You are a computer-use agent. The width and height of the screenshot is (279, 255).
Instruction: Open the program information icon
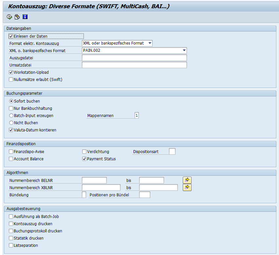click(25, 17)
